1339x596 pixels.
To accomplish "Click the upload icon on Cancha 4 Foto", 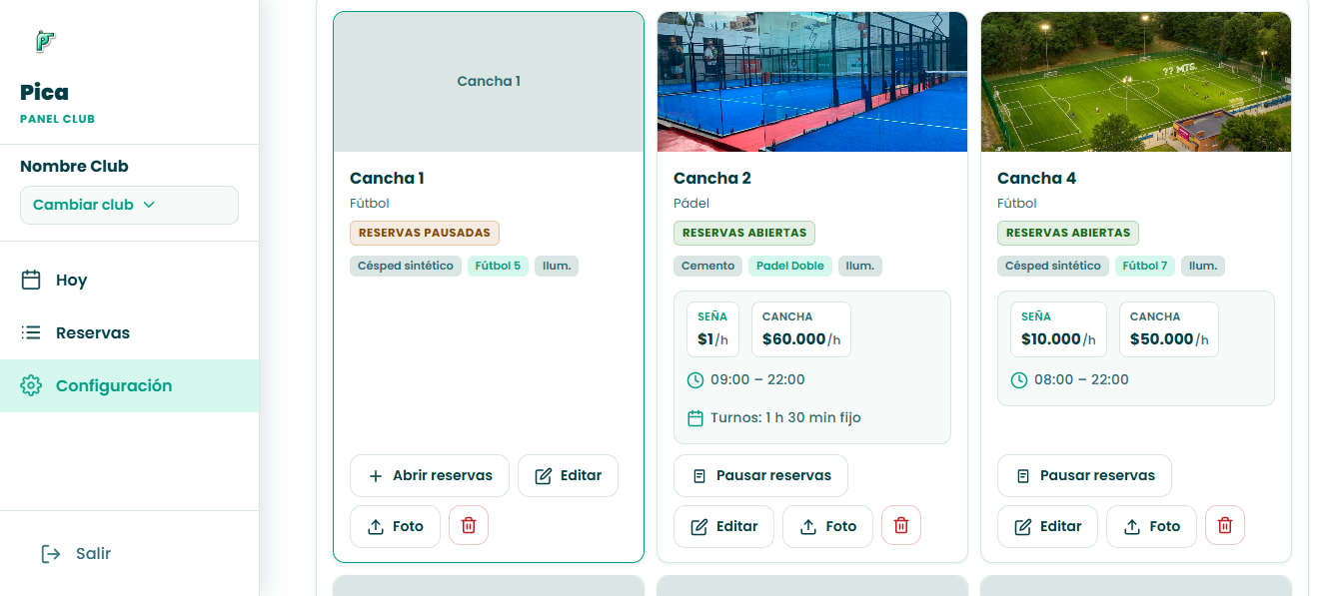I will pos(1132,527).
